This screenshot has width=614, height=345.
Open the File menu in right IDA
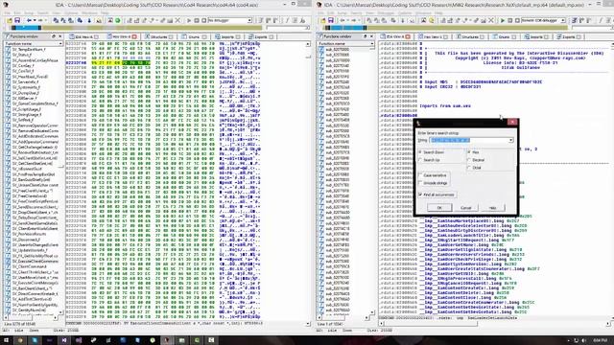[320, 12]
